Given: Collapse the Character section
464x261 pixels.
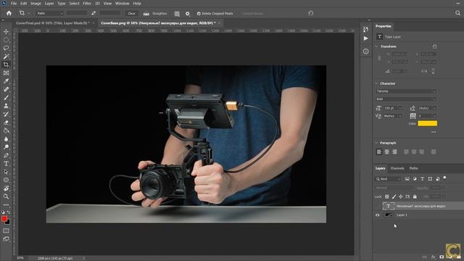Looking at the screenshot, I should pyautogui.click(x=377, y=83).
